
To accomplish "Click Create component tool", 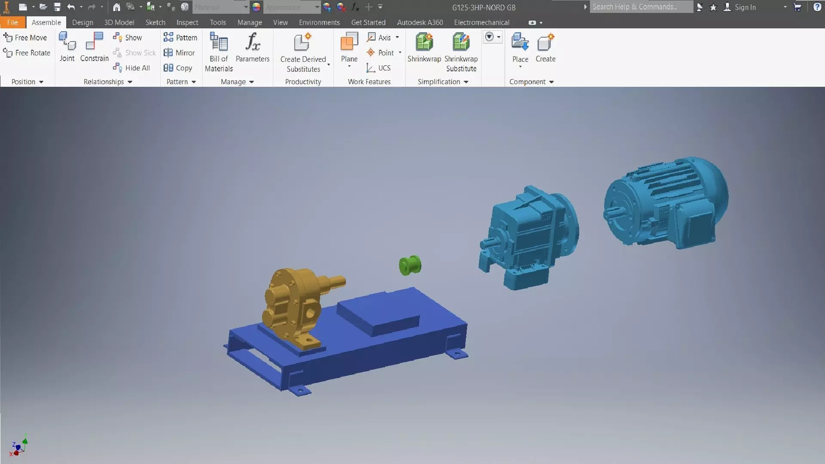I will point(545,47).
